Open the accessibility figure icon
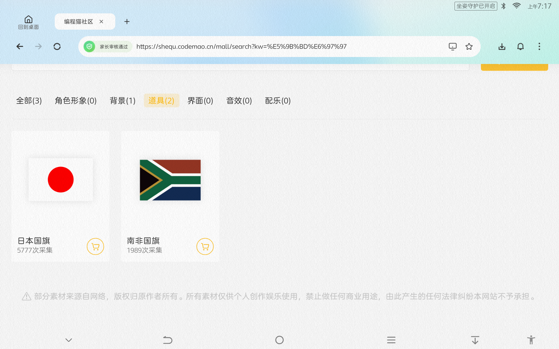 click(531, 340)
